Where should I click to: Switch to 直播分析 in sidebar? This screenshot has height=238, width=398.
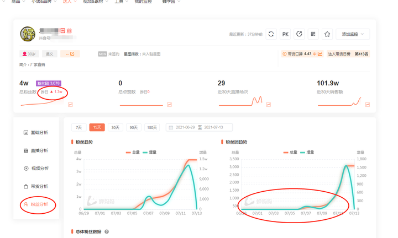36,150
